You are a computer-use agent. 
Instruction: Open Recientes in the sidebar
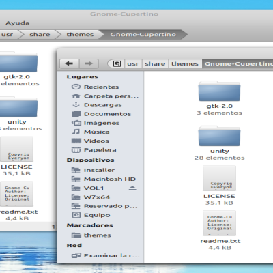[x=101, y=87]
